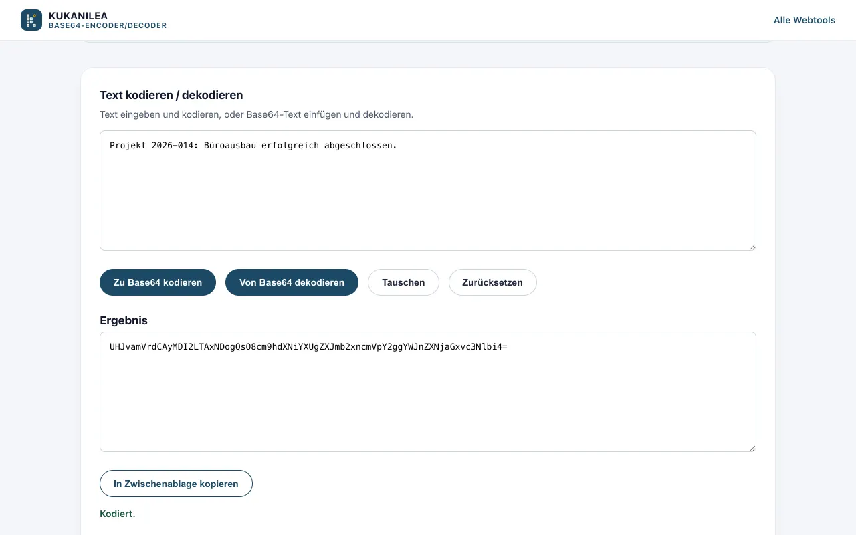Focus the input text area with Projekt text
Viewport: 856px width, 535px height.
pyautogui.click(x=428, y=191)
